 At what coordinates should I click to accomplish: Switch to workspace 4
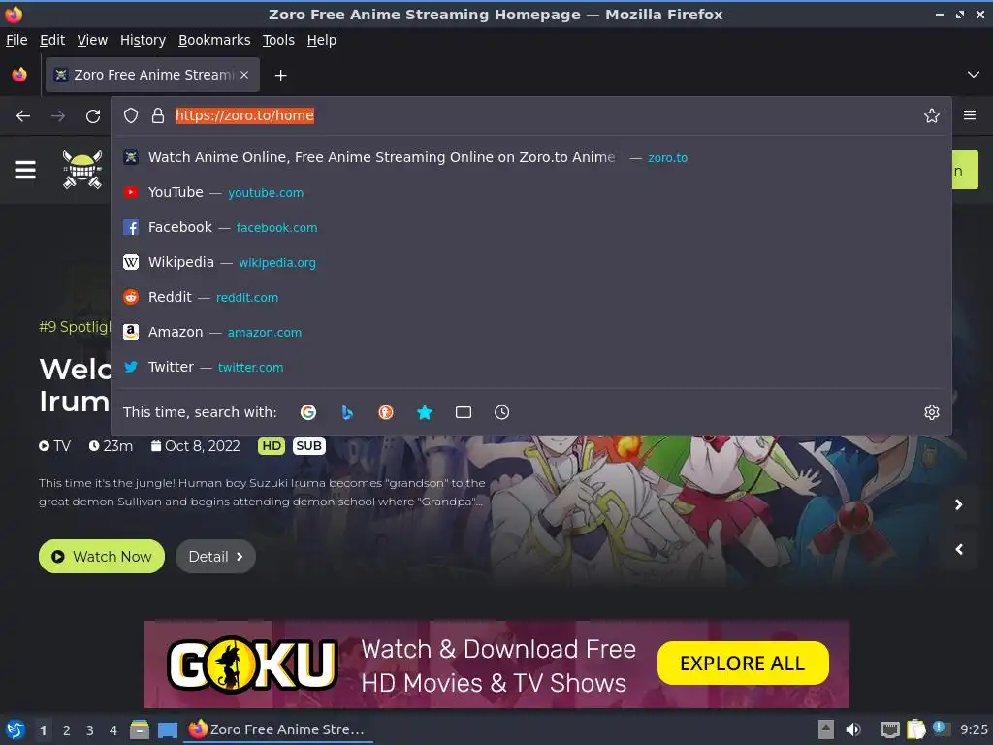113,730
